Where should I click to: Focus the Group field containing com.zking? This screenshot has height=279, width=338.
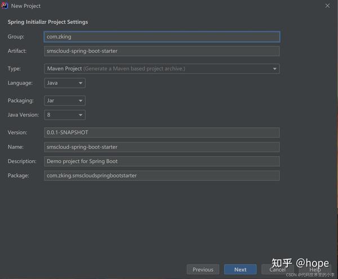point(162,37)
